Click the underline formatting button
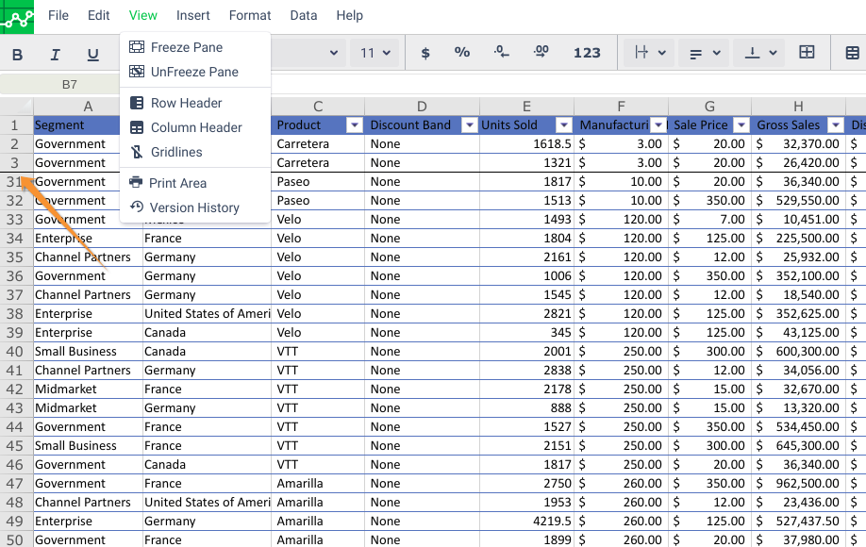Image resolution: width=866 pixels, height=547 pixels. pos(92,55)
